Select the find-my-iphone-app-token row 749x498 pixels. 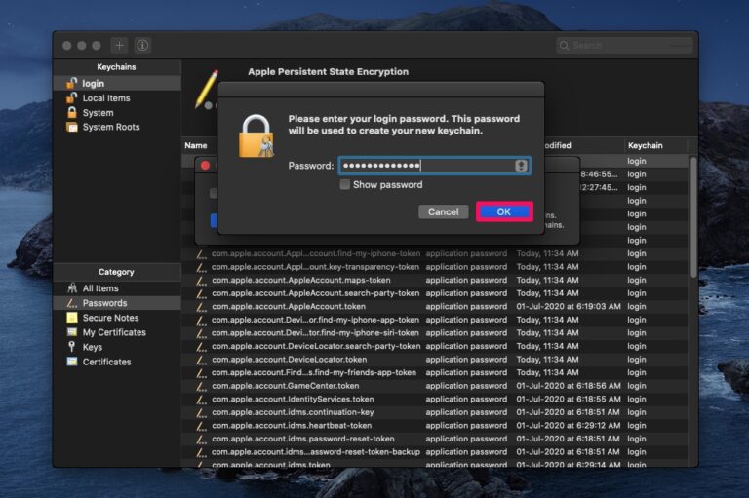point(435,320)
